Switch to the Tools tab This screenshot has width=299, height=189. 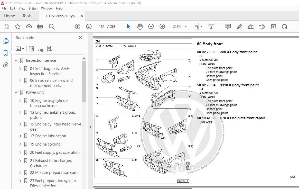(27, 16)
